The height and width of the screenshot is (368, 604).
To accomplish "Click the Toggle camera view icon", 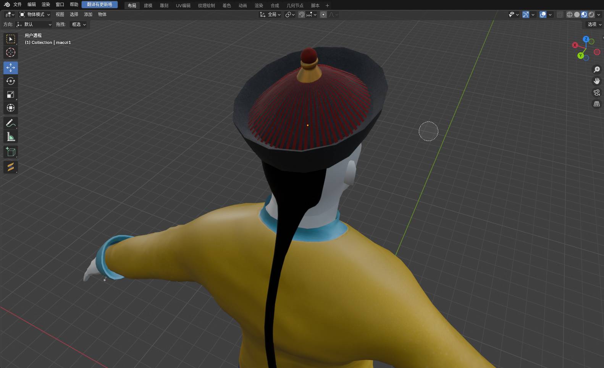I will 596,92.
